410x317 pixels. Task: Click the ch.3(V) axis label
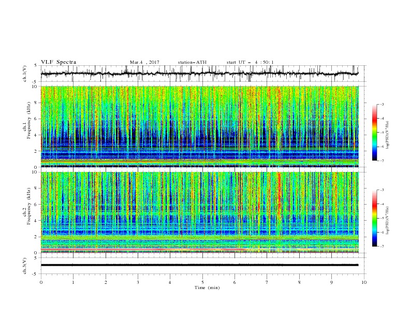[25, 266]
